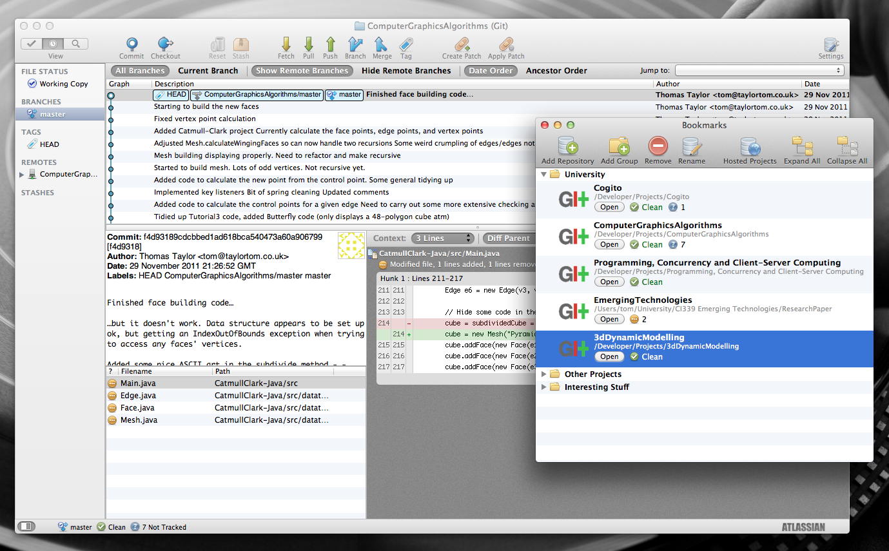Click the Stash toolbar icon
889x551 pixels.
[241, 44]
